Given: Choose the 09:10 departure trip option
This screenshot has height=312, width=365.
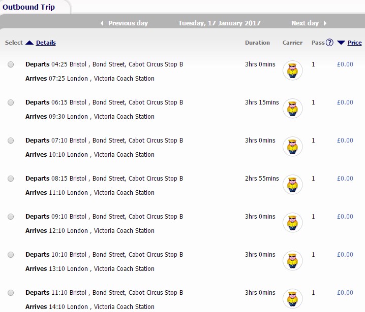Looking at the screenshot, I should pyautogui.click(x=11, y=217).
